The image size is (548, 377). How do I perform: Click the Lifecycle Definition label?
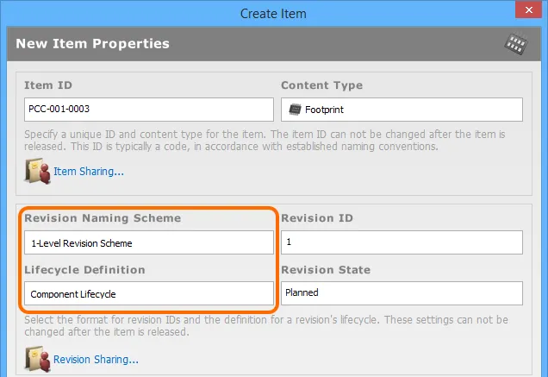coord(85,270)
